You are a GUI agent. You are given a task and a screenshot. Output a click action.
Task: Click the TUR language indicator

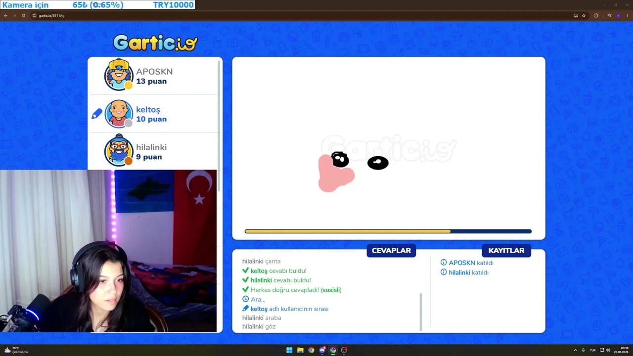pyautogui.click(x=592, y=350)
